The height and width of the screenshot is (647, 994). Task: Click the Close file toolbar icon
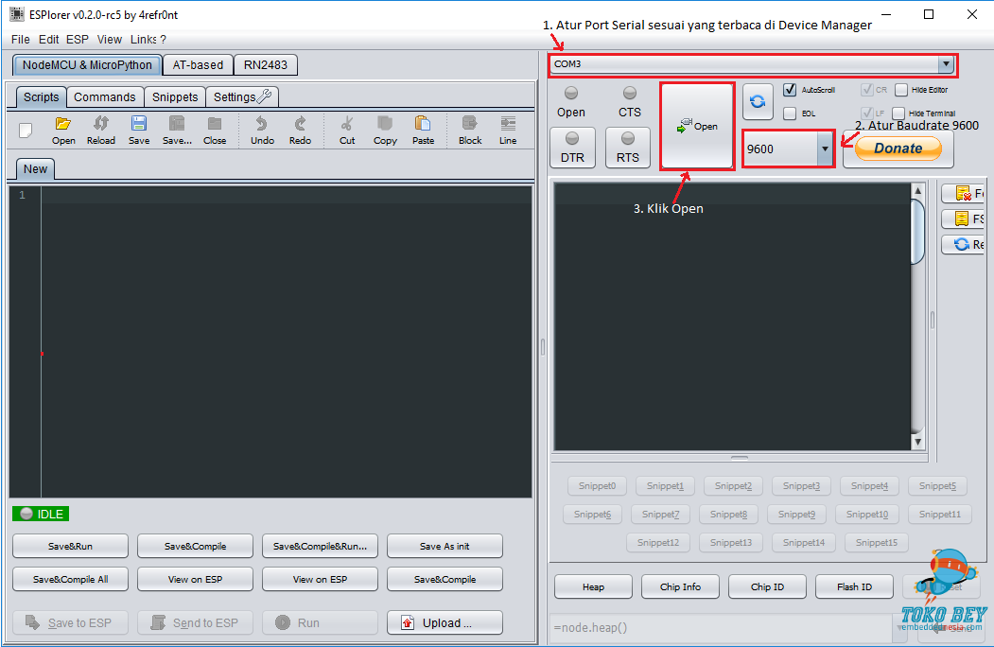215,130
